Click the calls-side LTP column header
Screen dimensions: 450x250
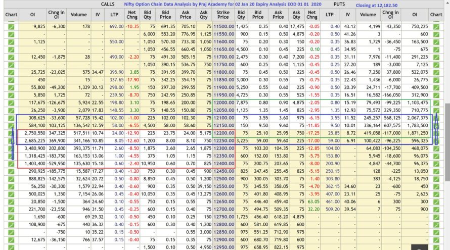tap(114, 15)
